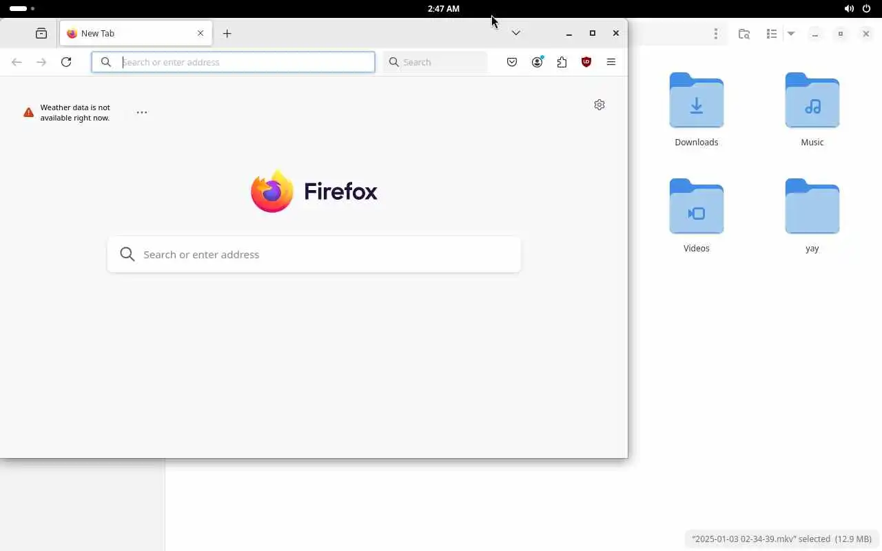
Task: Maximize the Firefox window
Action: (x=592, y=33)
